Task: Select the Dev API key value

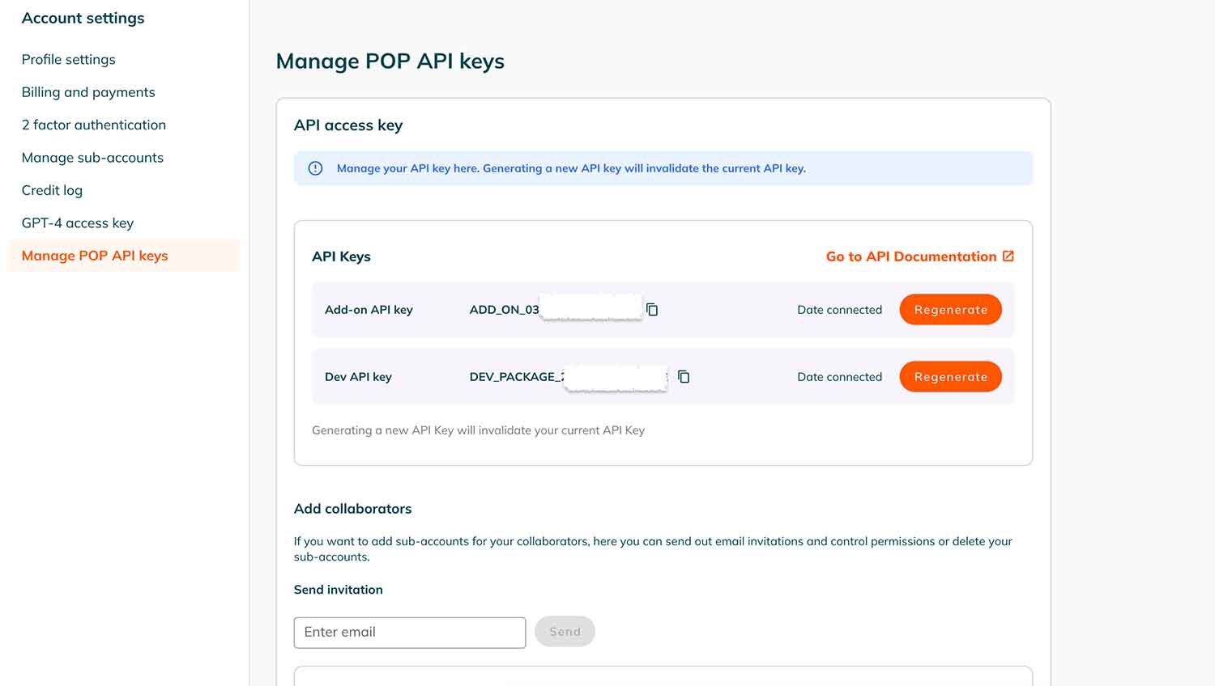Action: (x=567, y=376)
